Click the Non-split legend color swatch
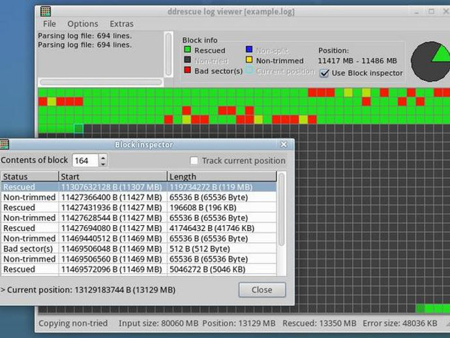Viewport: 450px width, 338px height. (249, 49)
